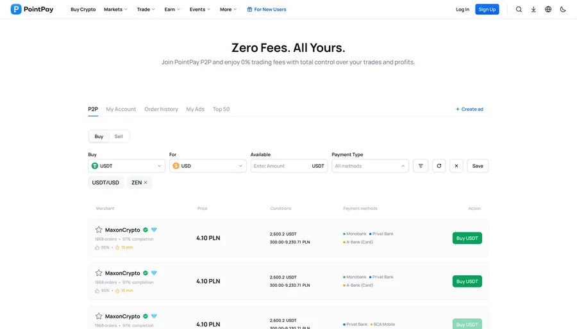Screen dimensions: 577x329
Task: Click thumbs-up rating icon in first row
Action: click(x=97, y=248)
